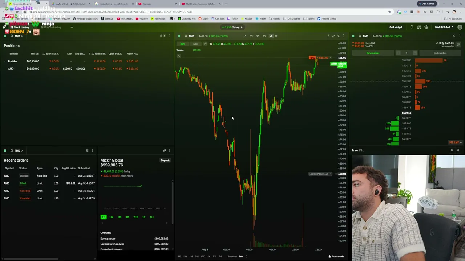Toggle hide-balance eye in account widget
This screenshot has height=261, width=465.
pyautogui.click(x=165, y=150)
